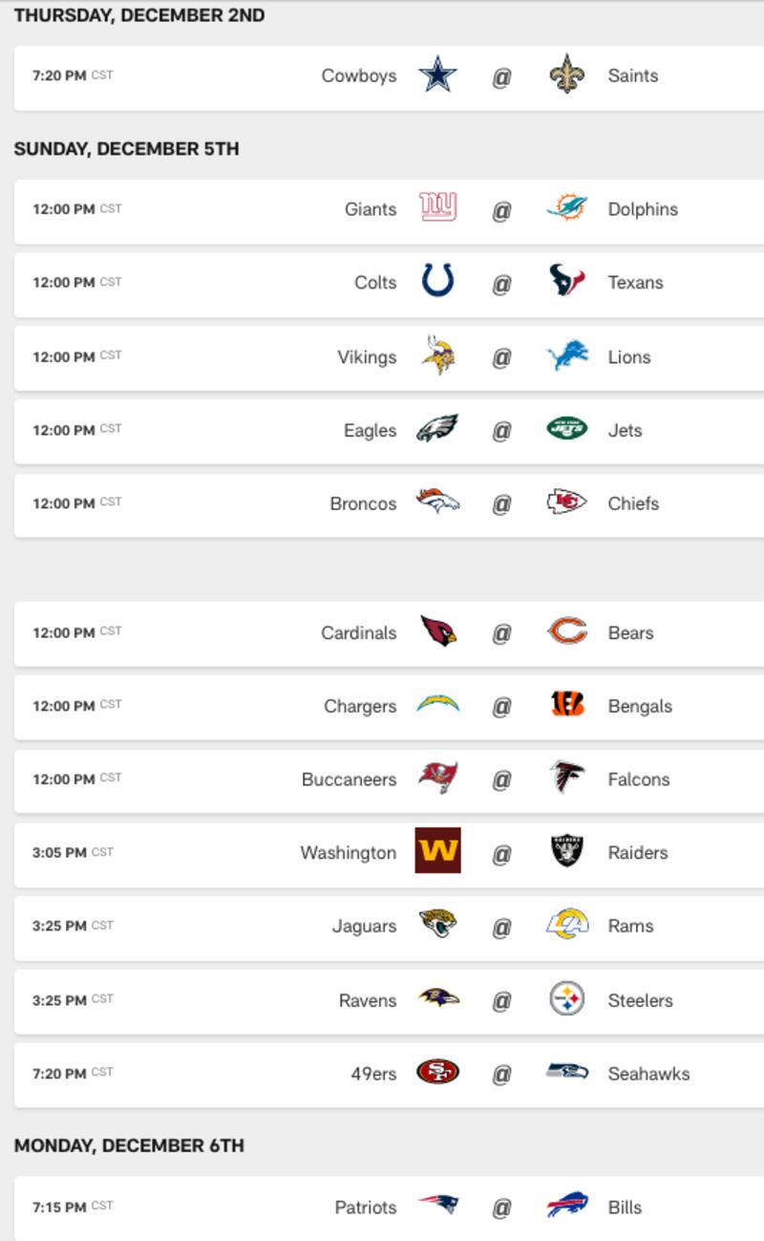Screen dimensions: 764x1241
Task: Click the Vikings team logo
Action: click(437, 356)
